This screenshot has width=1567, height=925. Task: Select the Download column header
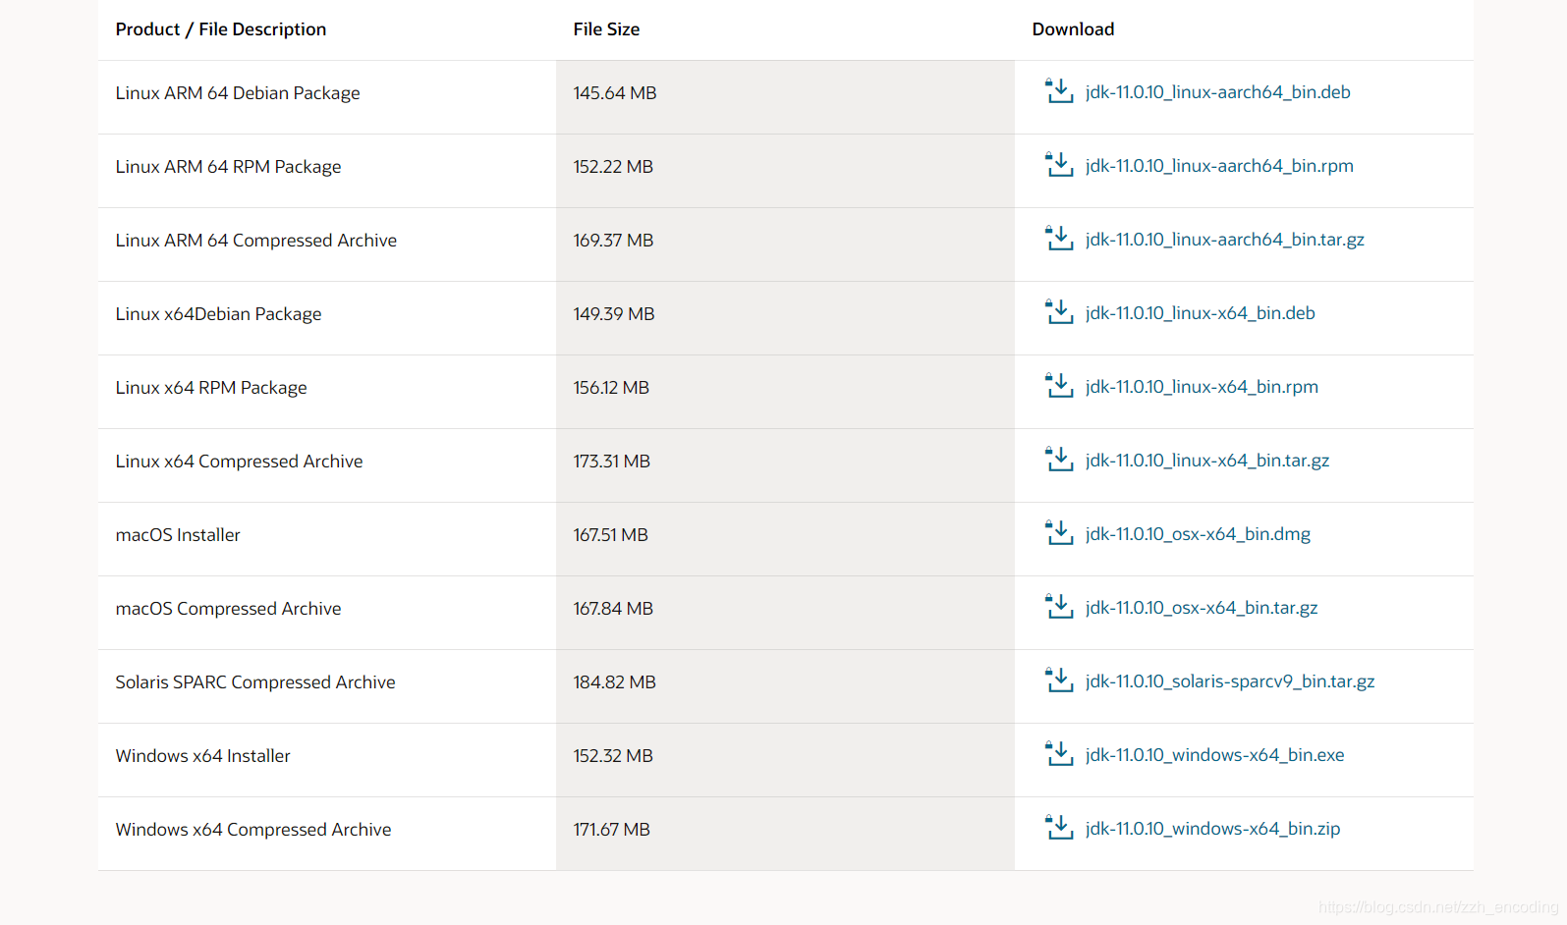[1073, 29]
